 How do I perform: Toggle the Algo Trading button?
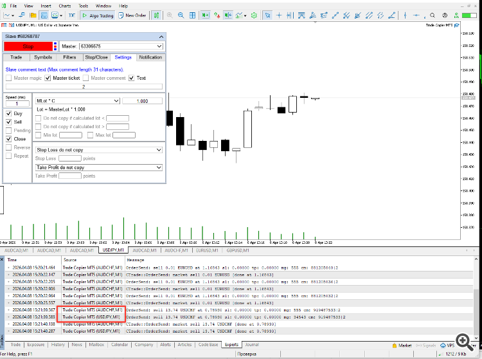[x=98, y=15]
